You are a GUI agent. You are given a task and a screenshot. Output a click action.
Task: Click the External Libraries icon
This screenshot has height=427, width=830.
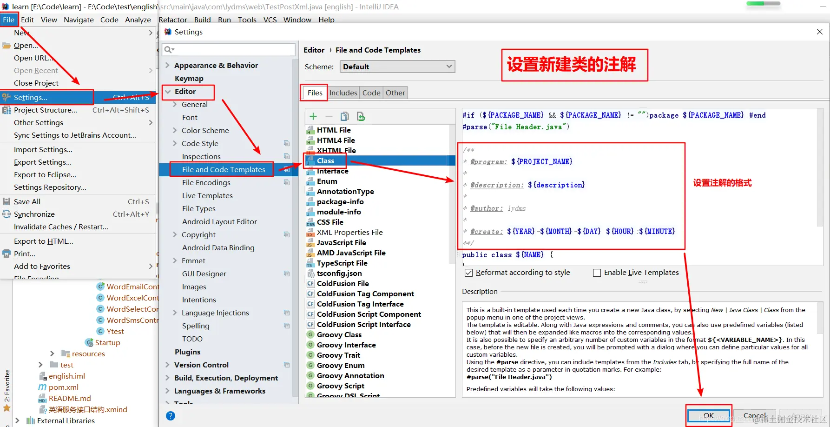coord(31,420)
